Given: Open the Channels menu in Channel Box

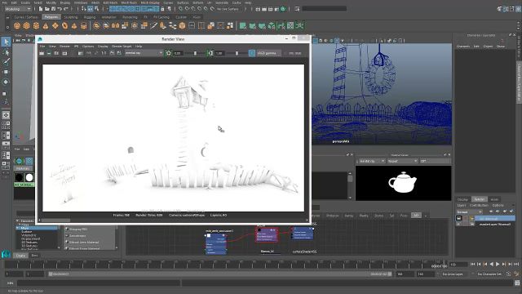Looking at the screenshot, I should click(463, 47).
